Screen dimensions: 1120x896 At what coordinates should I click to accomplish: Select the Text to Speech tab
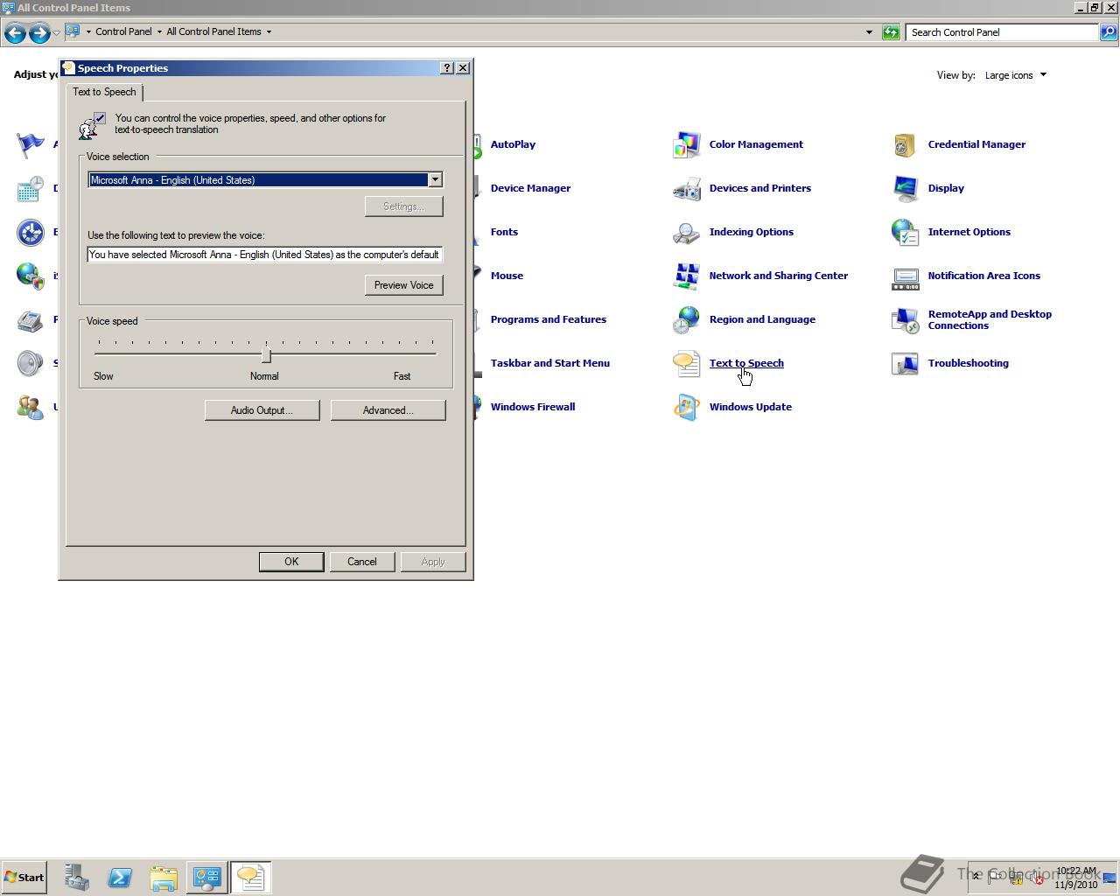point(104,92)
